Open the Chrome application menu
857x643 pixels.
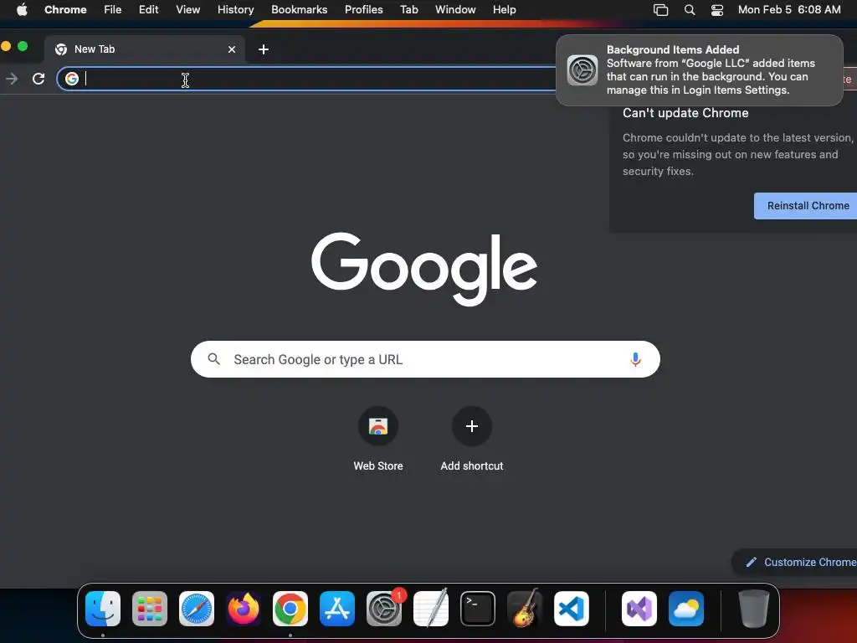pos(65,10)
